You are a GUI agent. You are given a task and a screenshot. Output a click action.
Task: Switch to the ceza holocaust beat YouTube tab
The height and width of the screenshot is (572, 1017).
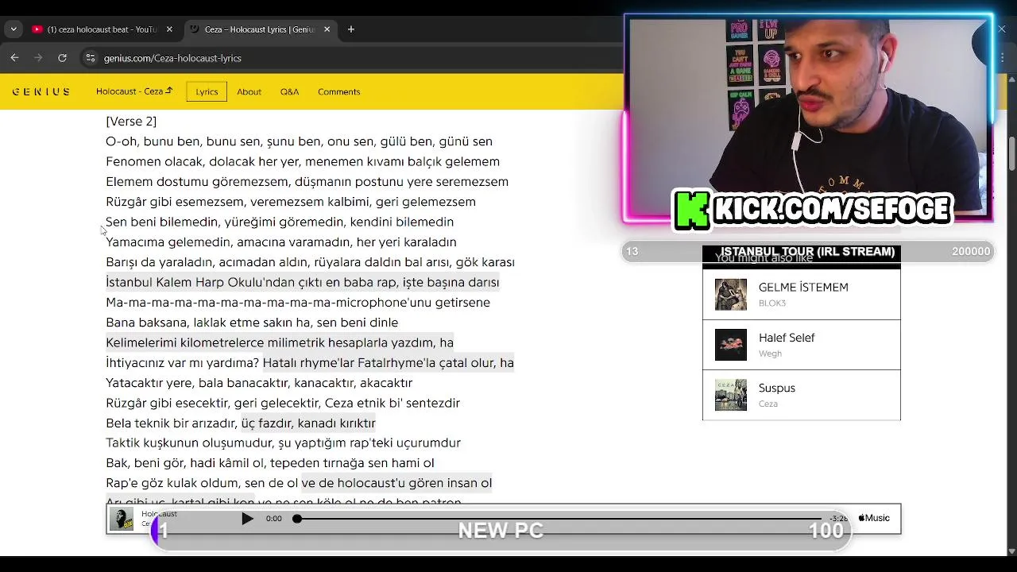click(x=102, y=29)
